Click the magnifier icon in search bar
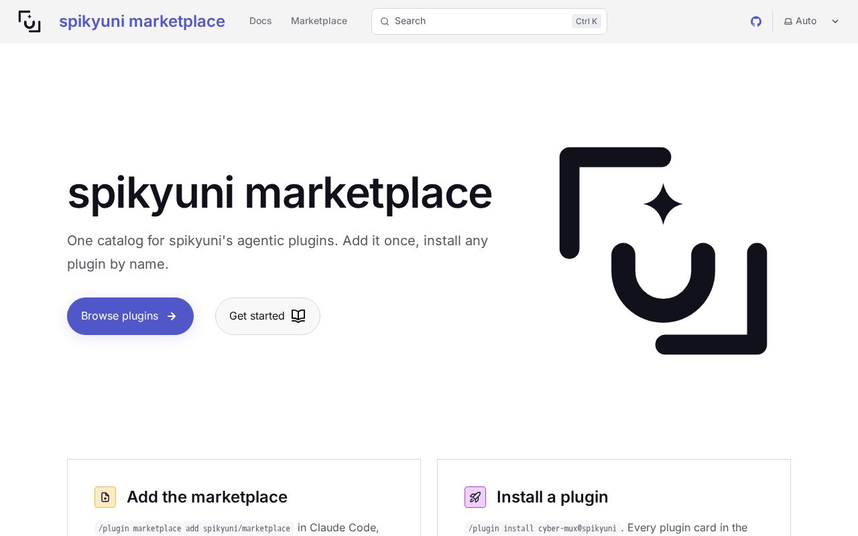 pyautogui.click(x=385, y=21)
